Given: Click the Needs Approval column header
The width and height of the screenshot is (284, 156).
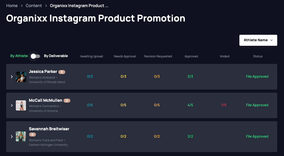Looking at the screenshot, I should (x=125, y=56).
